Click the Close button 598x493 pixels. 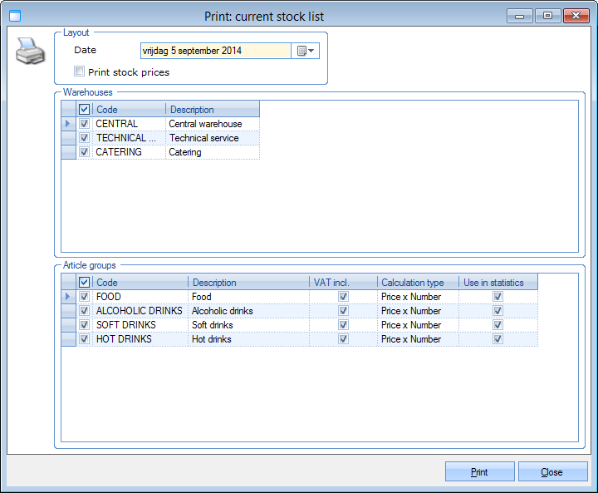pyautogui.click(x=551, y=472)
